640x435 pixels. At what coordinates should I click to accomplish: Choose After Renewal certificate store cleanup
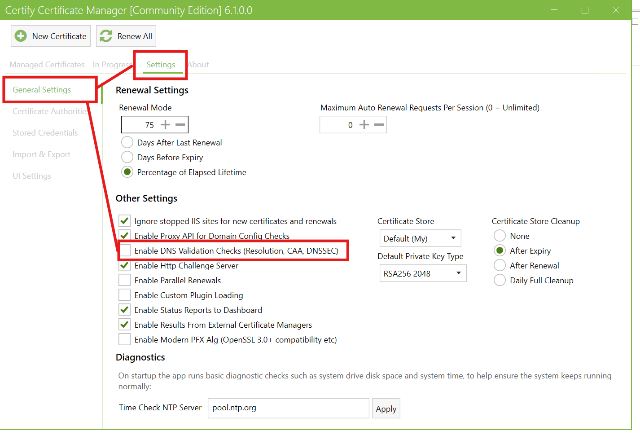tap(500, 265)
